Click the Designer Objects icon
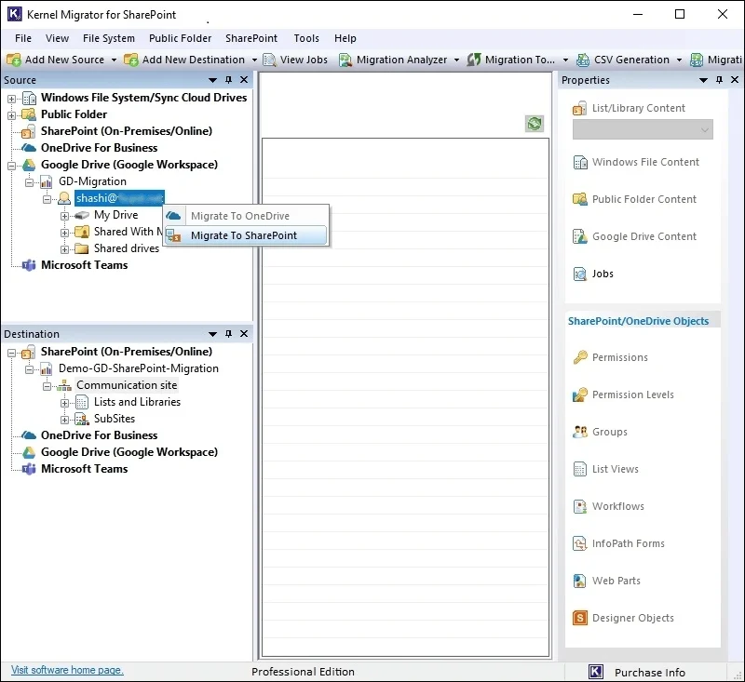Screen dimensions: 745x682 (x=579, y=618)
